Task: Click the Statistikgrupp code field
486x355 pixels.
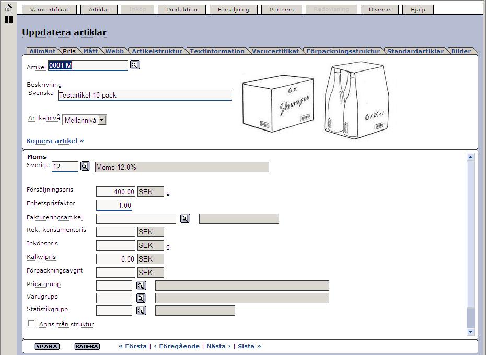Action: click(114, 311)
